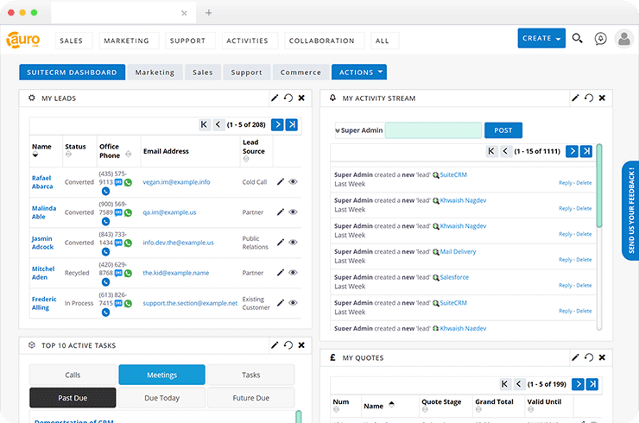
Task: Refresh the My Activity Stream dashlet
Action: coord(588,98)
